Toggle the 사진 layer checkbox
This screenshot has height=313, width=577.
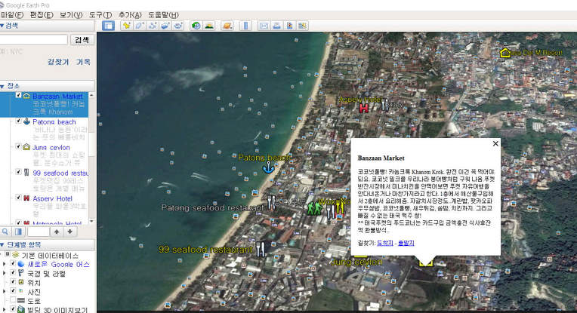(x=13, y=291)
